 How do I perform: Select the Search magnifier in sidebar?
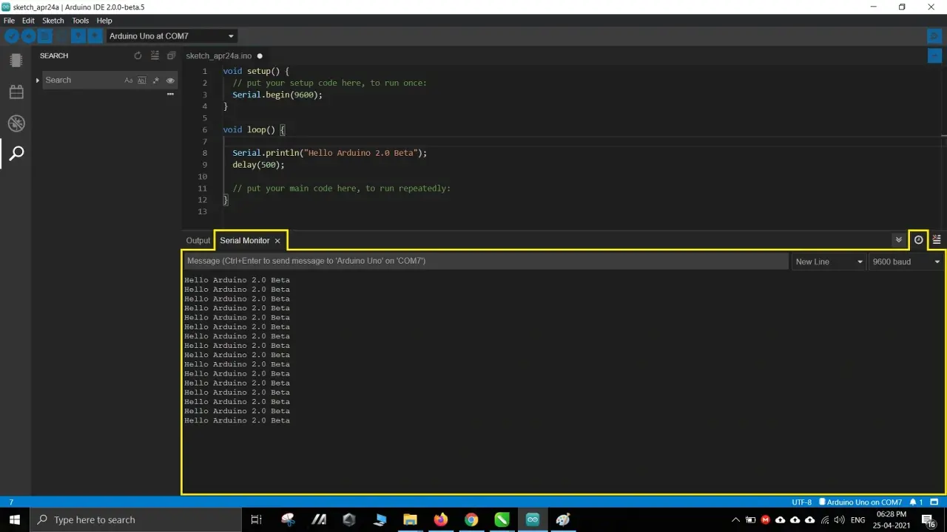pyautogui.click(x=16, y=154)
